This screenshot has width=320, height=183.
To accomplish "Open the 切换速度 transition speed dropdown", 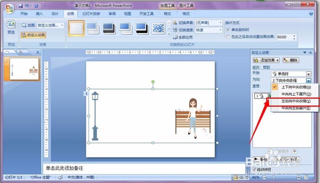I will click(x=220, y=30).
